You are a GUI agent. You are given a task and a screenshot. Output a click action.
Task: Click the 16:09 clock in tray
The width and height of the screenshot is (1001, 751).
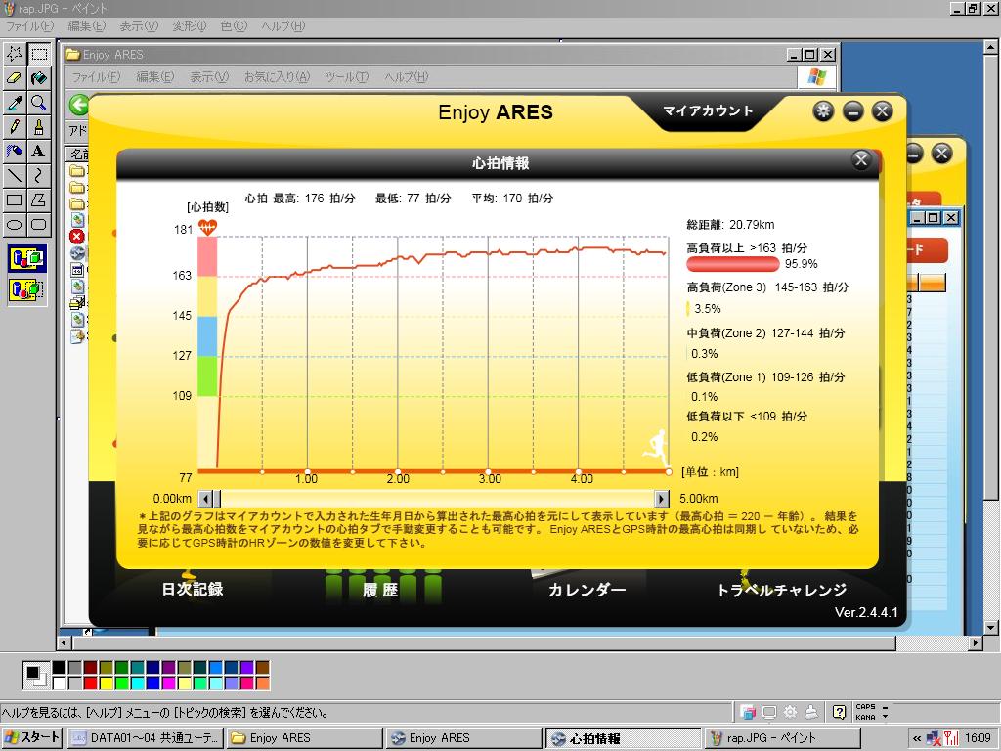[x=978, y=738]
